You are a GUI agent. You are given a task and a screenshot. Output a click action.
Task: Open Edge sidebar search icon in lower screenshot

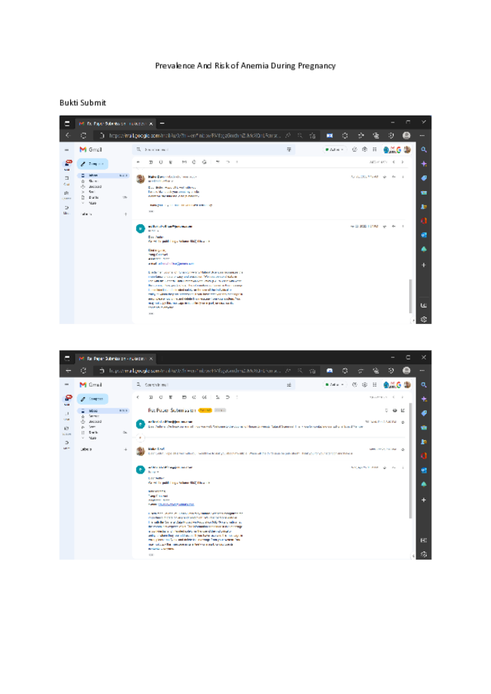[x=424, y=385]
